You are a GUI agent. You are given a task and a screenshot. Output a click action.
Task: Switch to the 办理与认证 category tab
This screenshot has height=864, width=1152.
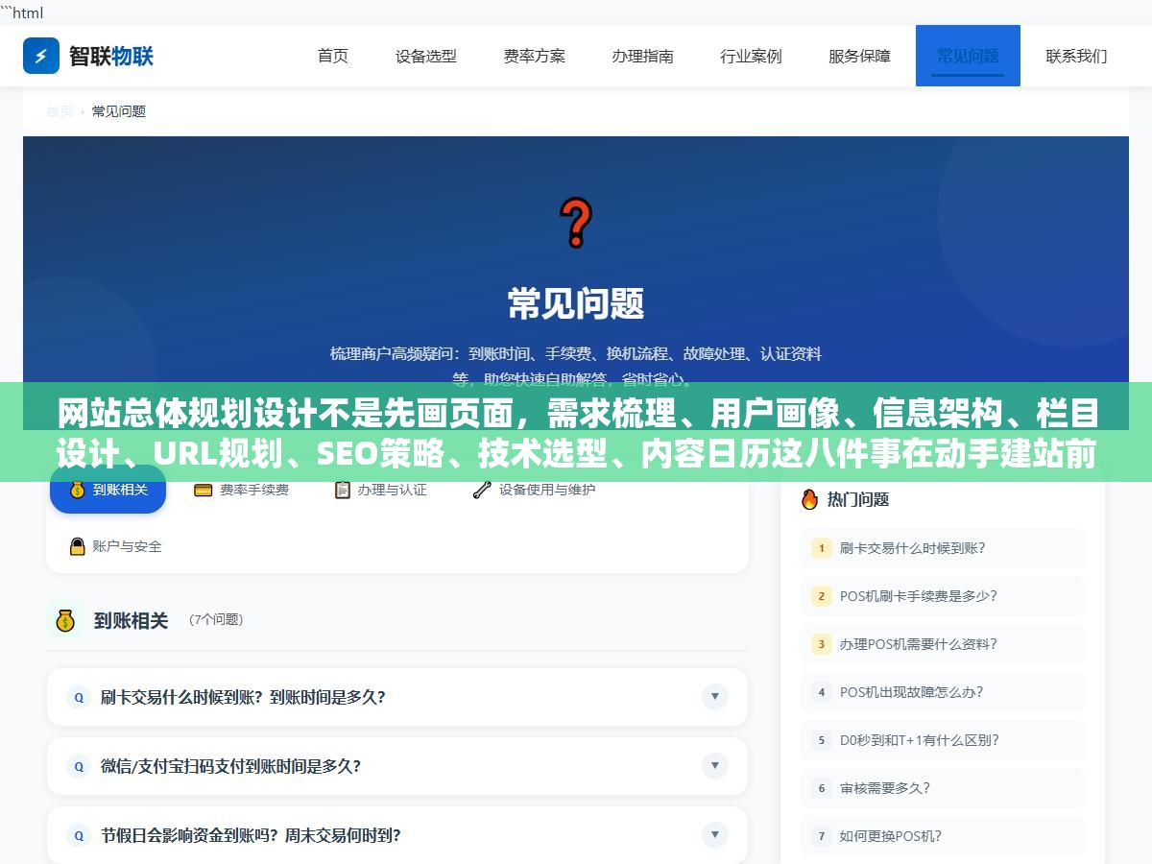tap(380, 490)
